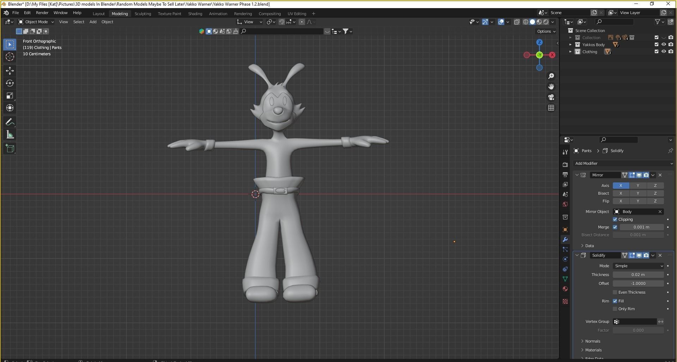Toggle Clipping checkbox in Mirror modifier
The height and width of the screenshot is (362, 677).
pos(615,219)
